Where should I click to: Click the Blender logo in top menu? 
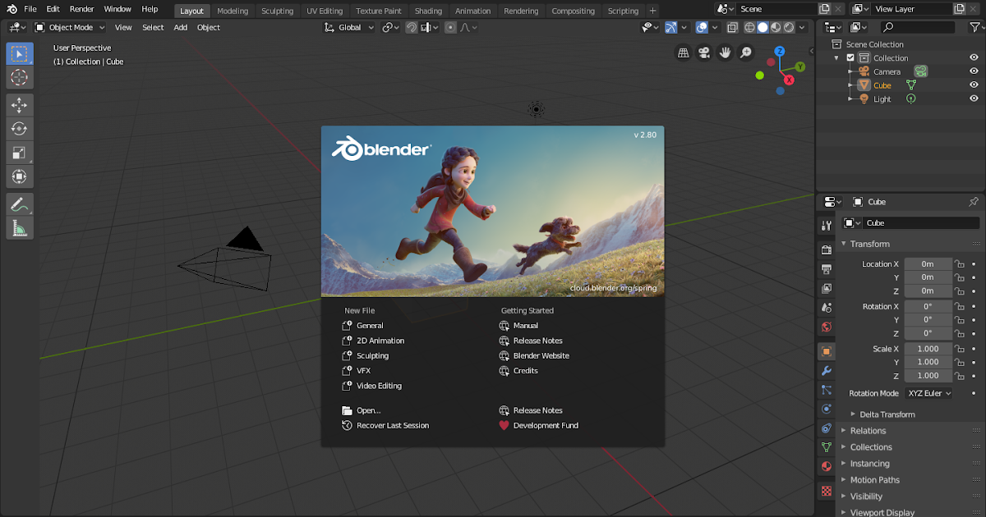12,9
